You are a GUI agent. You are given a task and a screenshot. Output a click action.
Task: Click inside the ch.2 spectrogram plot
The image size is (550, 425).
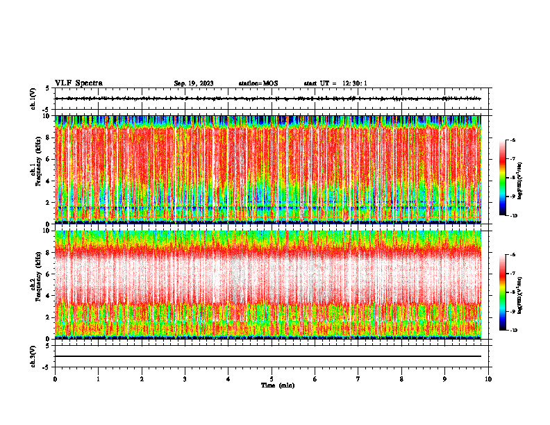(x=267, y=285)
